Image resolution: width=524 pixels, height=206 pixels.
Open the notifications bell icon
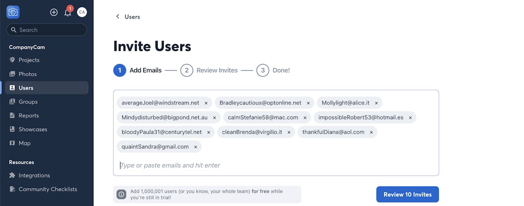(x=68, y=12)
